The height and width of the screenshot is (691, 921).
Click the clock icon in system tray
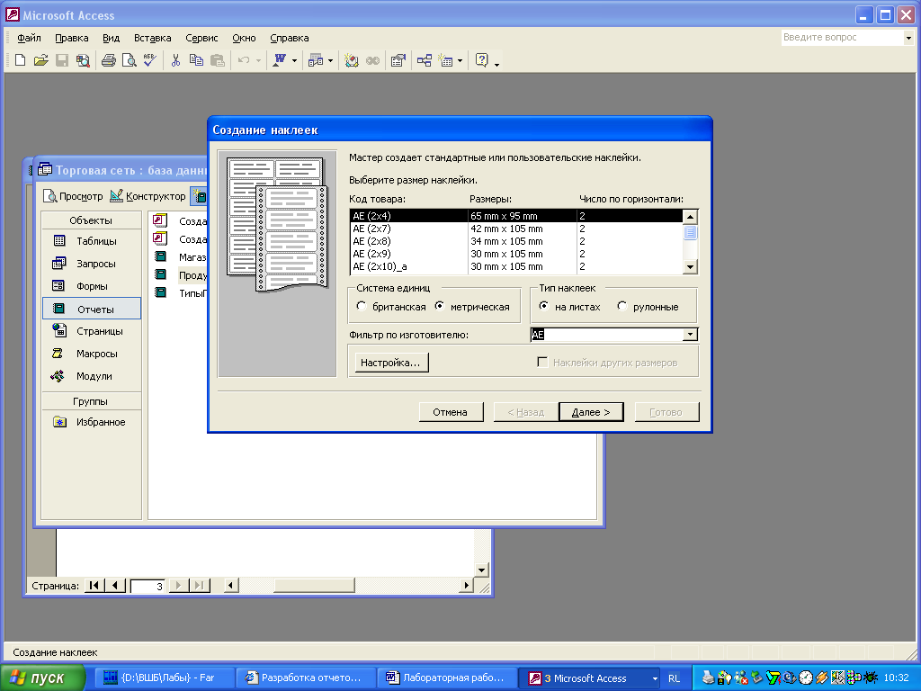[805, 678]
